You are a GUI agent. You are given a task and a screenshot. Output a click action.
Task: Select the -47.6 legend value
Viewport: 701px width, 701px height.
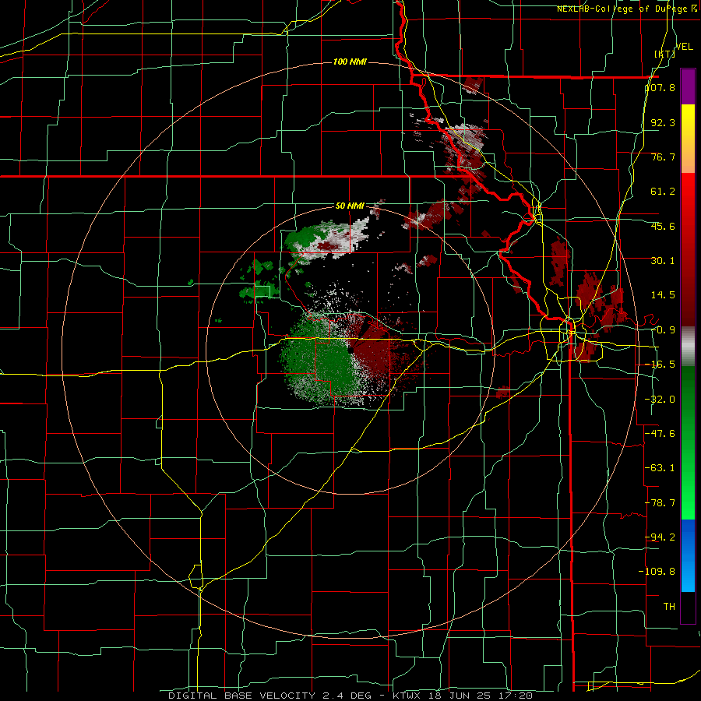(x=660, y=434)
